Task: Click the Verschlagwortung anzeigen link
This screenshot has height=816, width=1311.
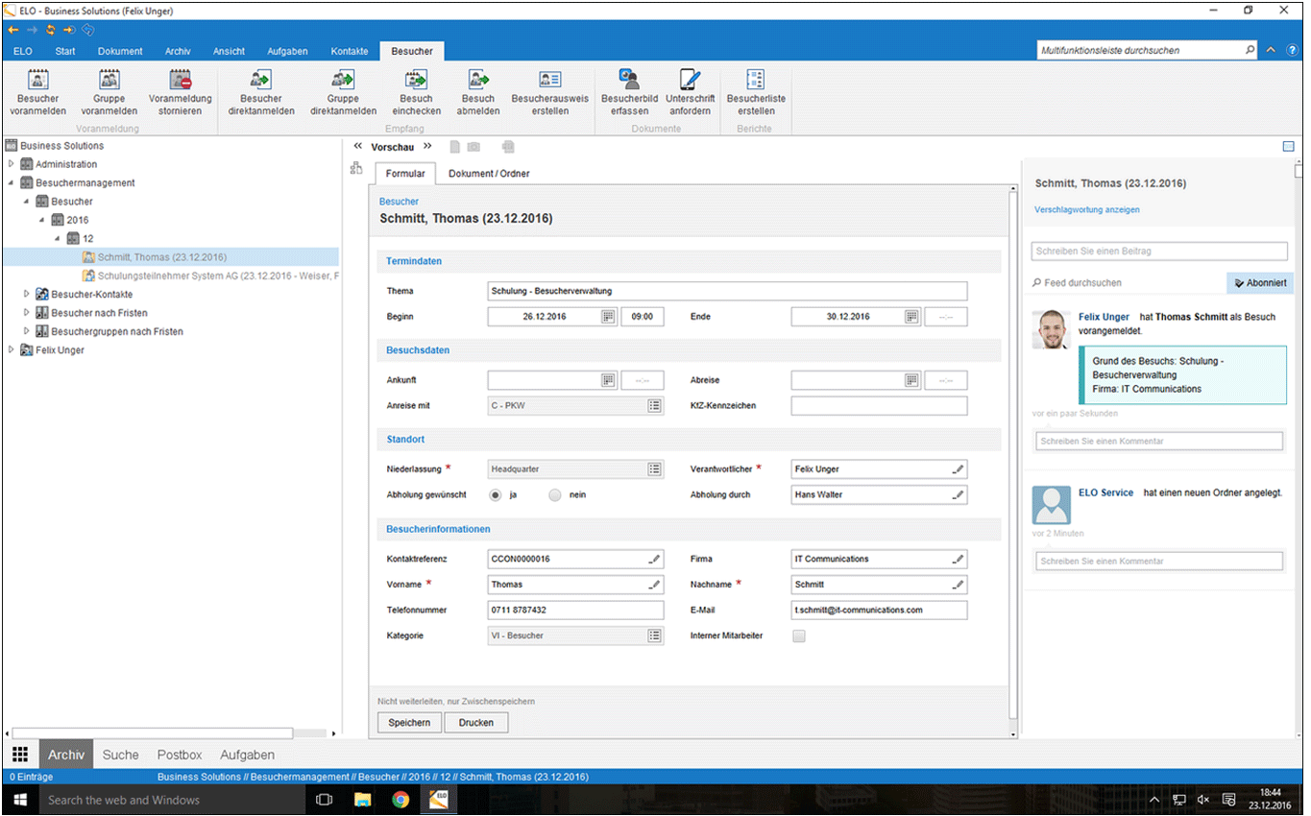Action: (1086, 209)
